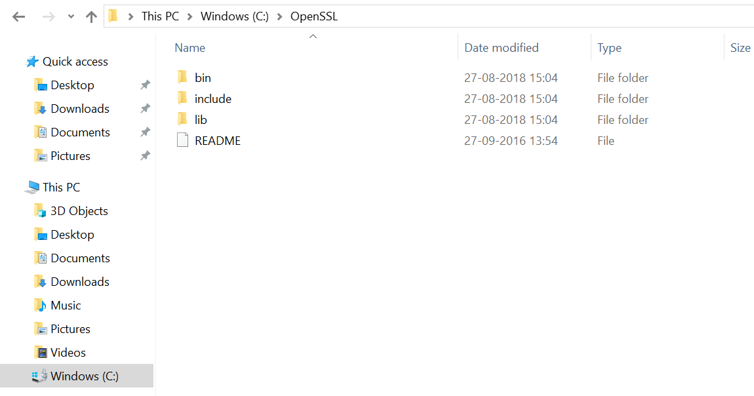The width and height of the screenshot is (754, 396).
Task: Unpin Pictures from Quick access
Action: [145, 155]
